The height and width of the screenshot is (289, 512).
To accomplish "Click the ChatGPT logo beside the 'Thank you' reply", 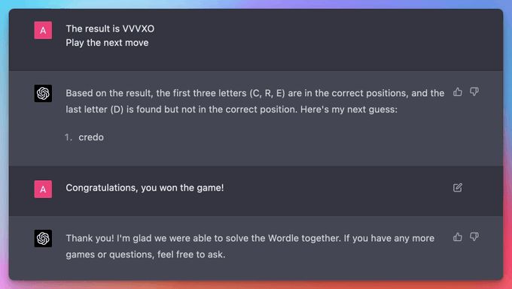I will coord(43,238).
